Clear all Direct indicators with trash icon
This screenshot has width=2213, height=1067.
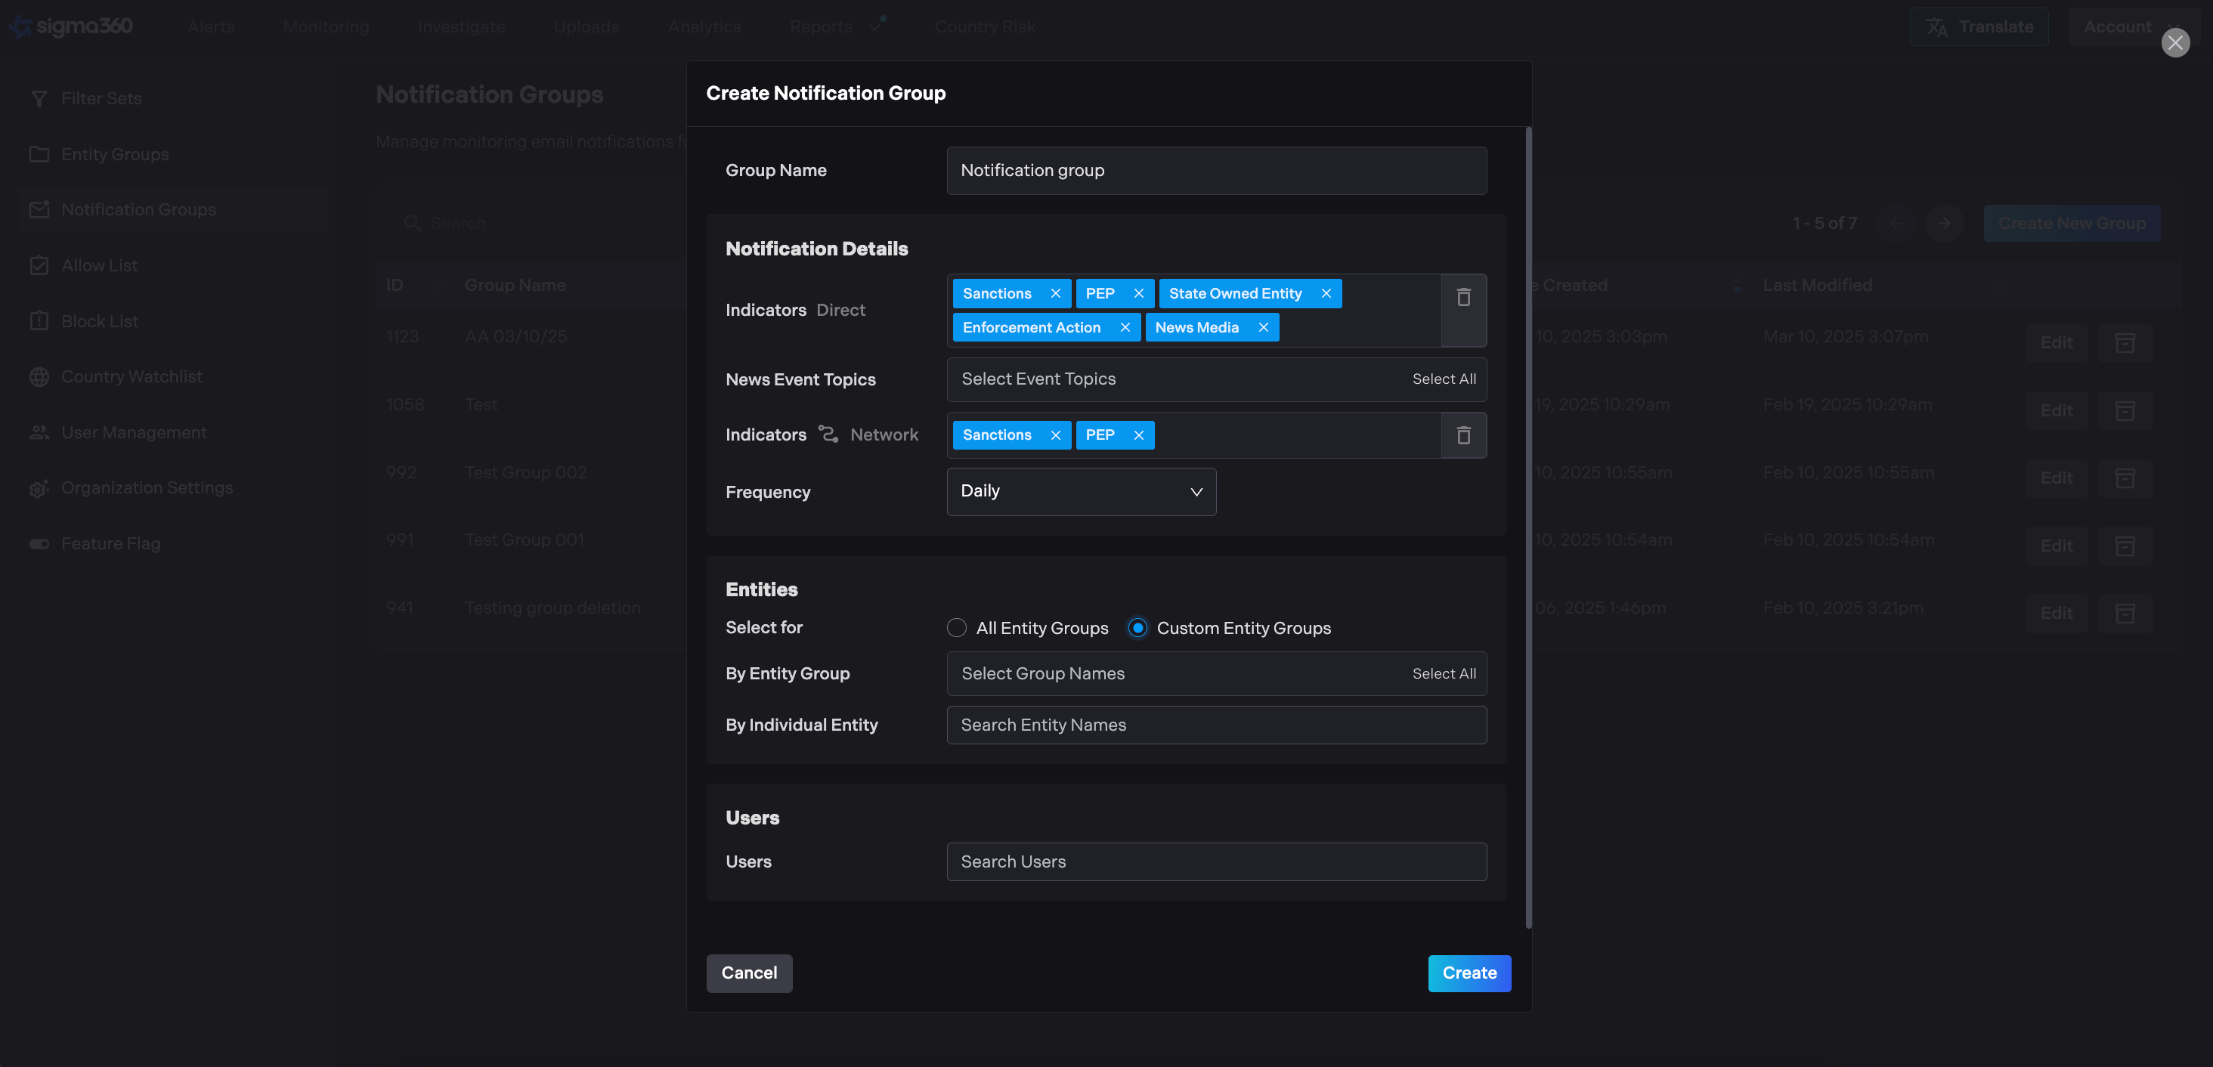(x=1463, y=297)
